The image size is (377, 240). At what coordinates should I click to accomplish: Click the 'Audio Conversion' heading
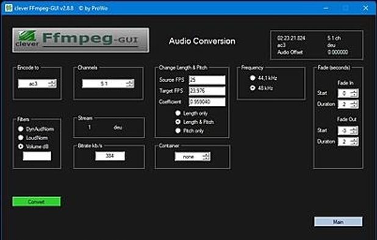[202, 41]
